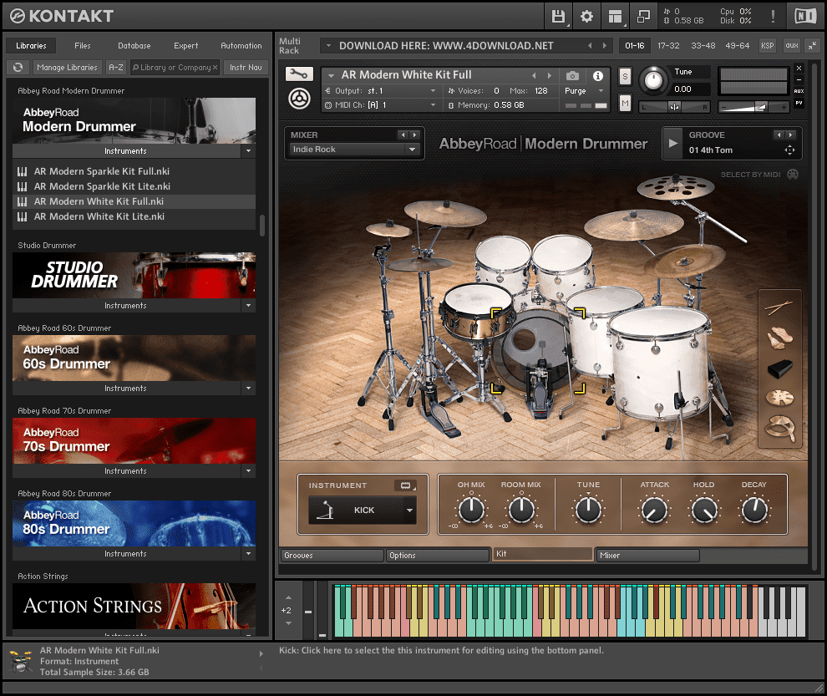
Task: Click instrument MIDI learn icon in Instrument panel
Action: tap(406, 485)
